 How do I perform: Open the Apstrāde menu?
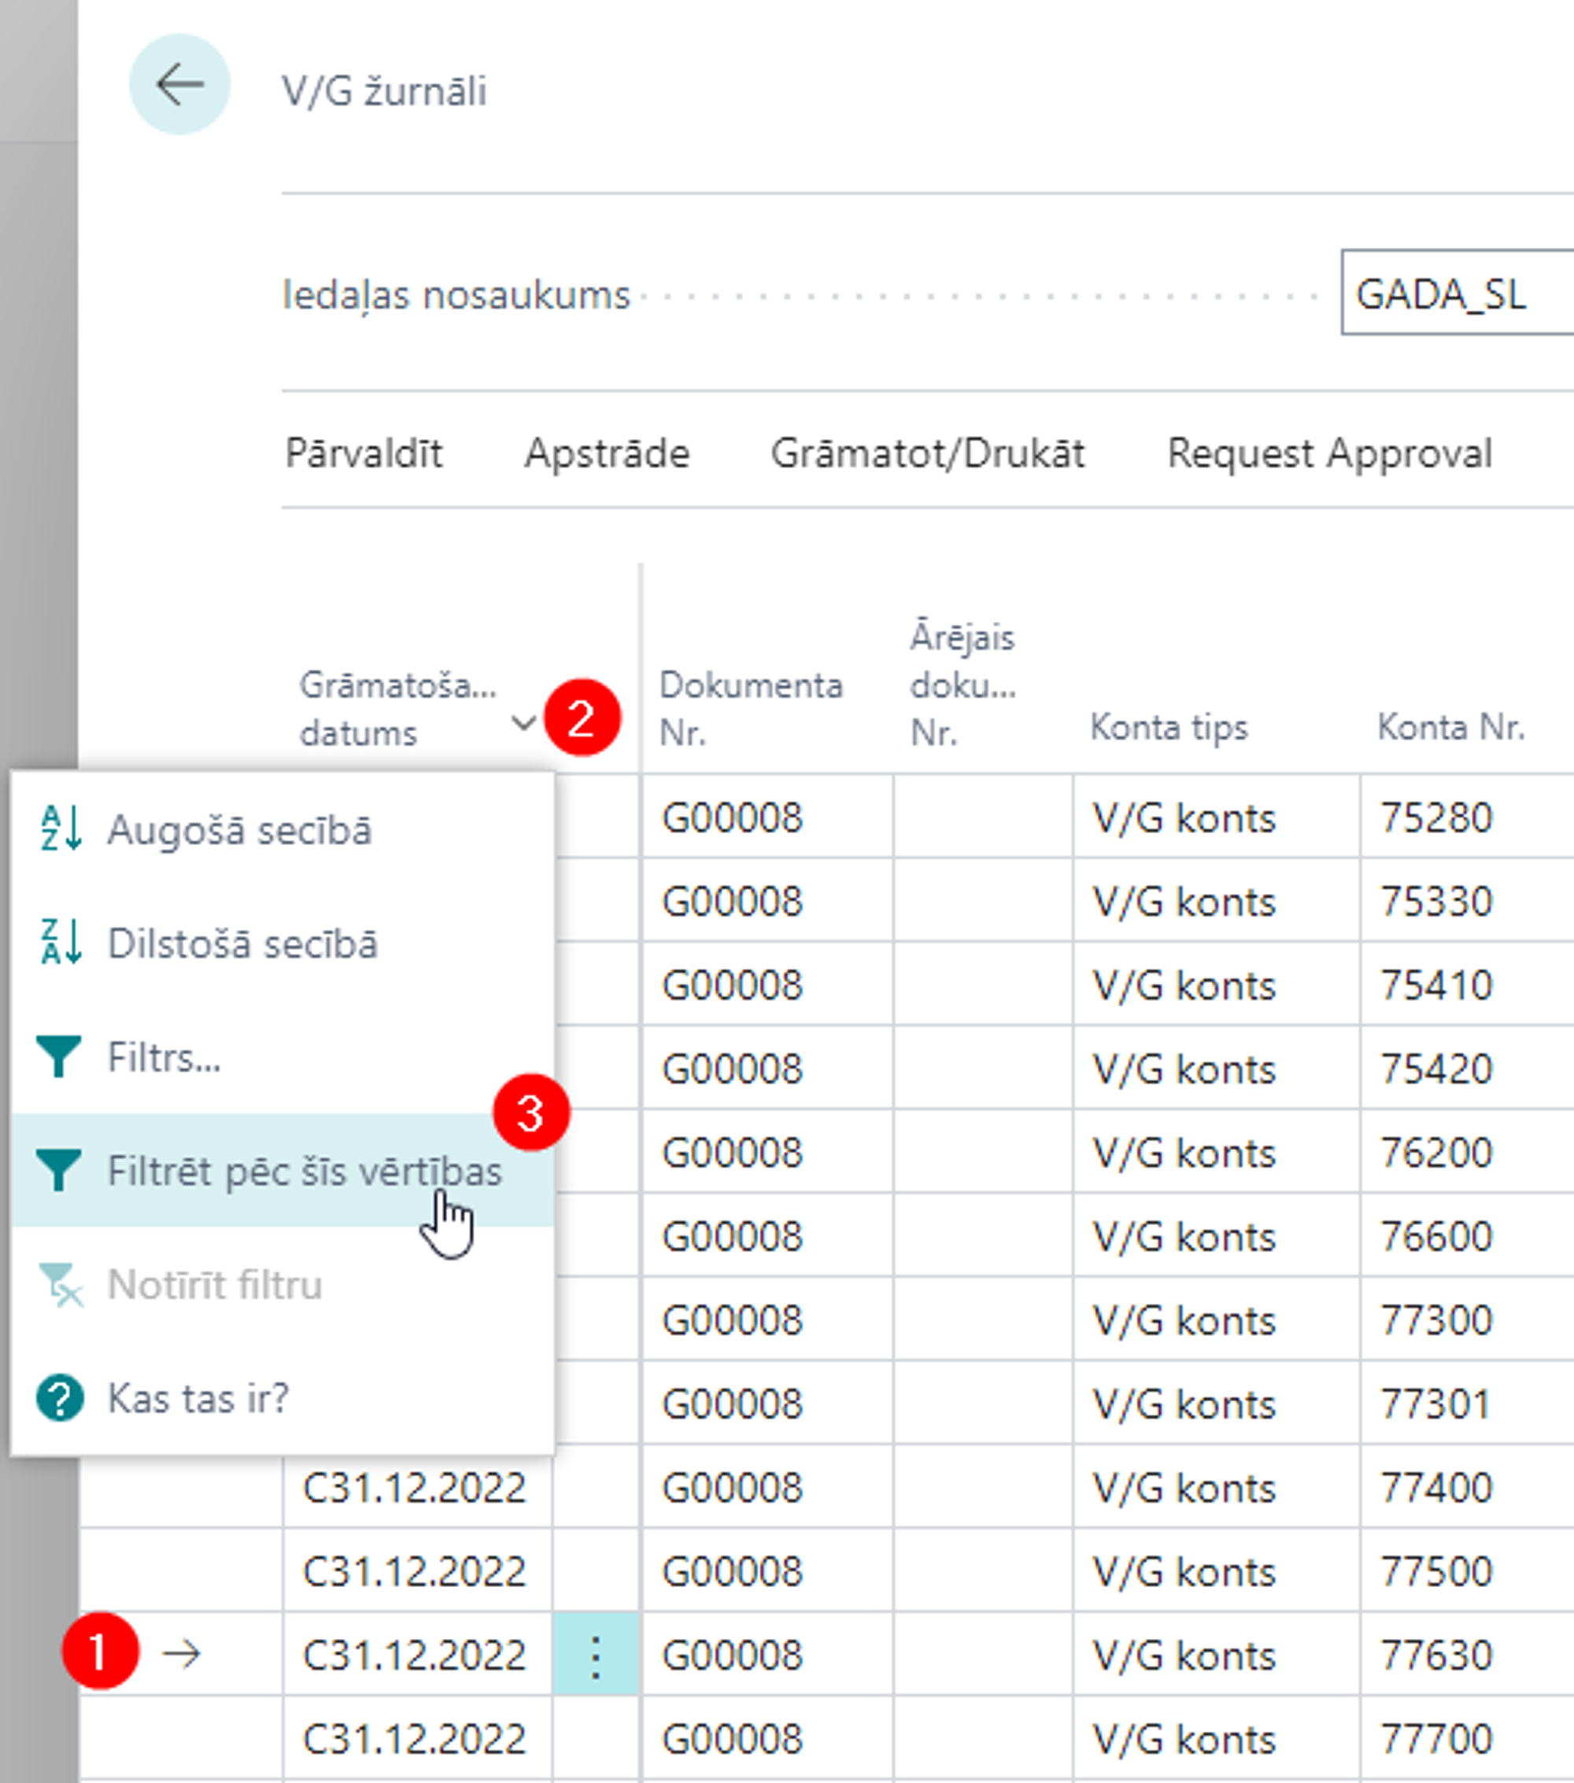[x=607, y=453]
